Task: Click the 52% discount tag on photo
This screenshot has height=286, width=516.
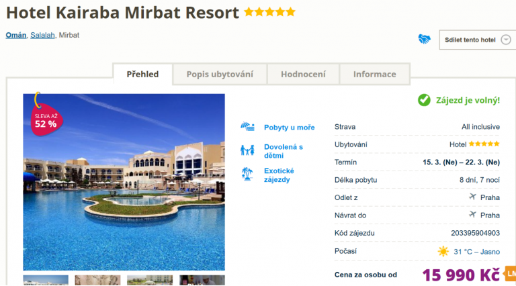Action: 46,120
